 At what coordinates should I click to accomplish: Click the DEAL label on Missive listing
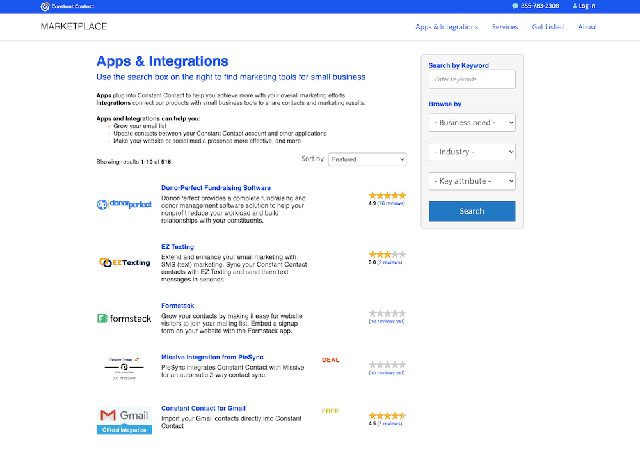(331, 360)
